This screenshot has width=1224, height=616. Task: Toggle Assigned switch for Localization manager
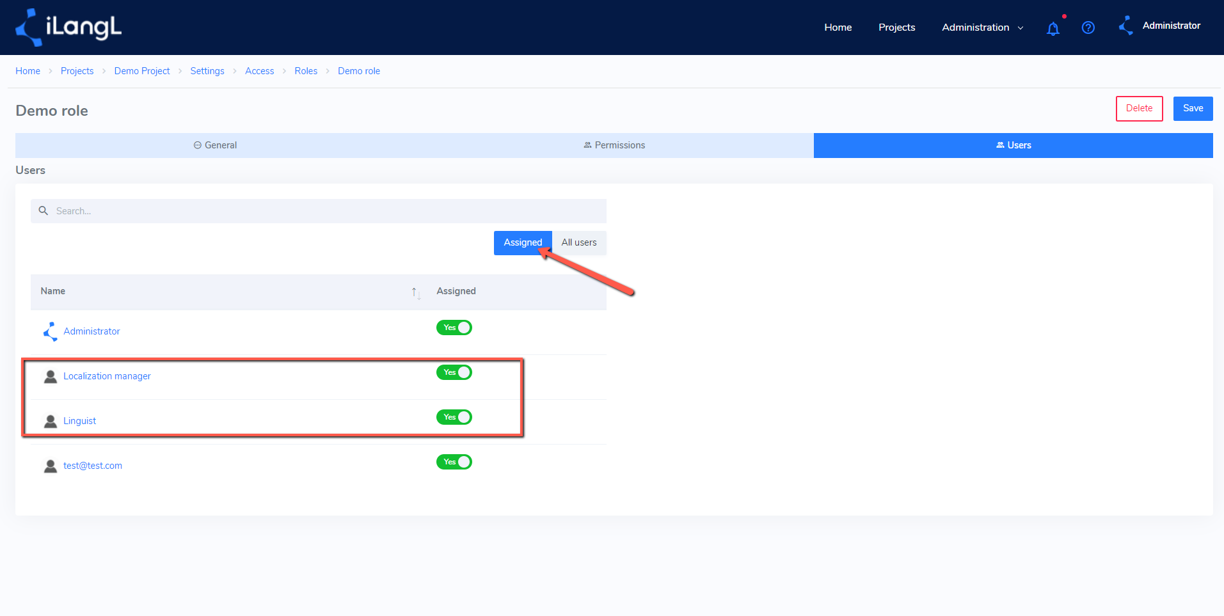click(x=454, y=372)
